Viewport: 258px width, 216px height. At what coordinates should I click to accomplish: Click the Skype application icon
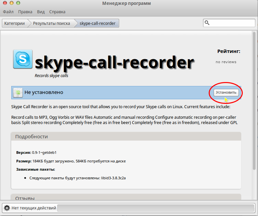point(23,59)
